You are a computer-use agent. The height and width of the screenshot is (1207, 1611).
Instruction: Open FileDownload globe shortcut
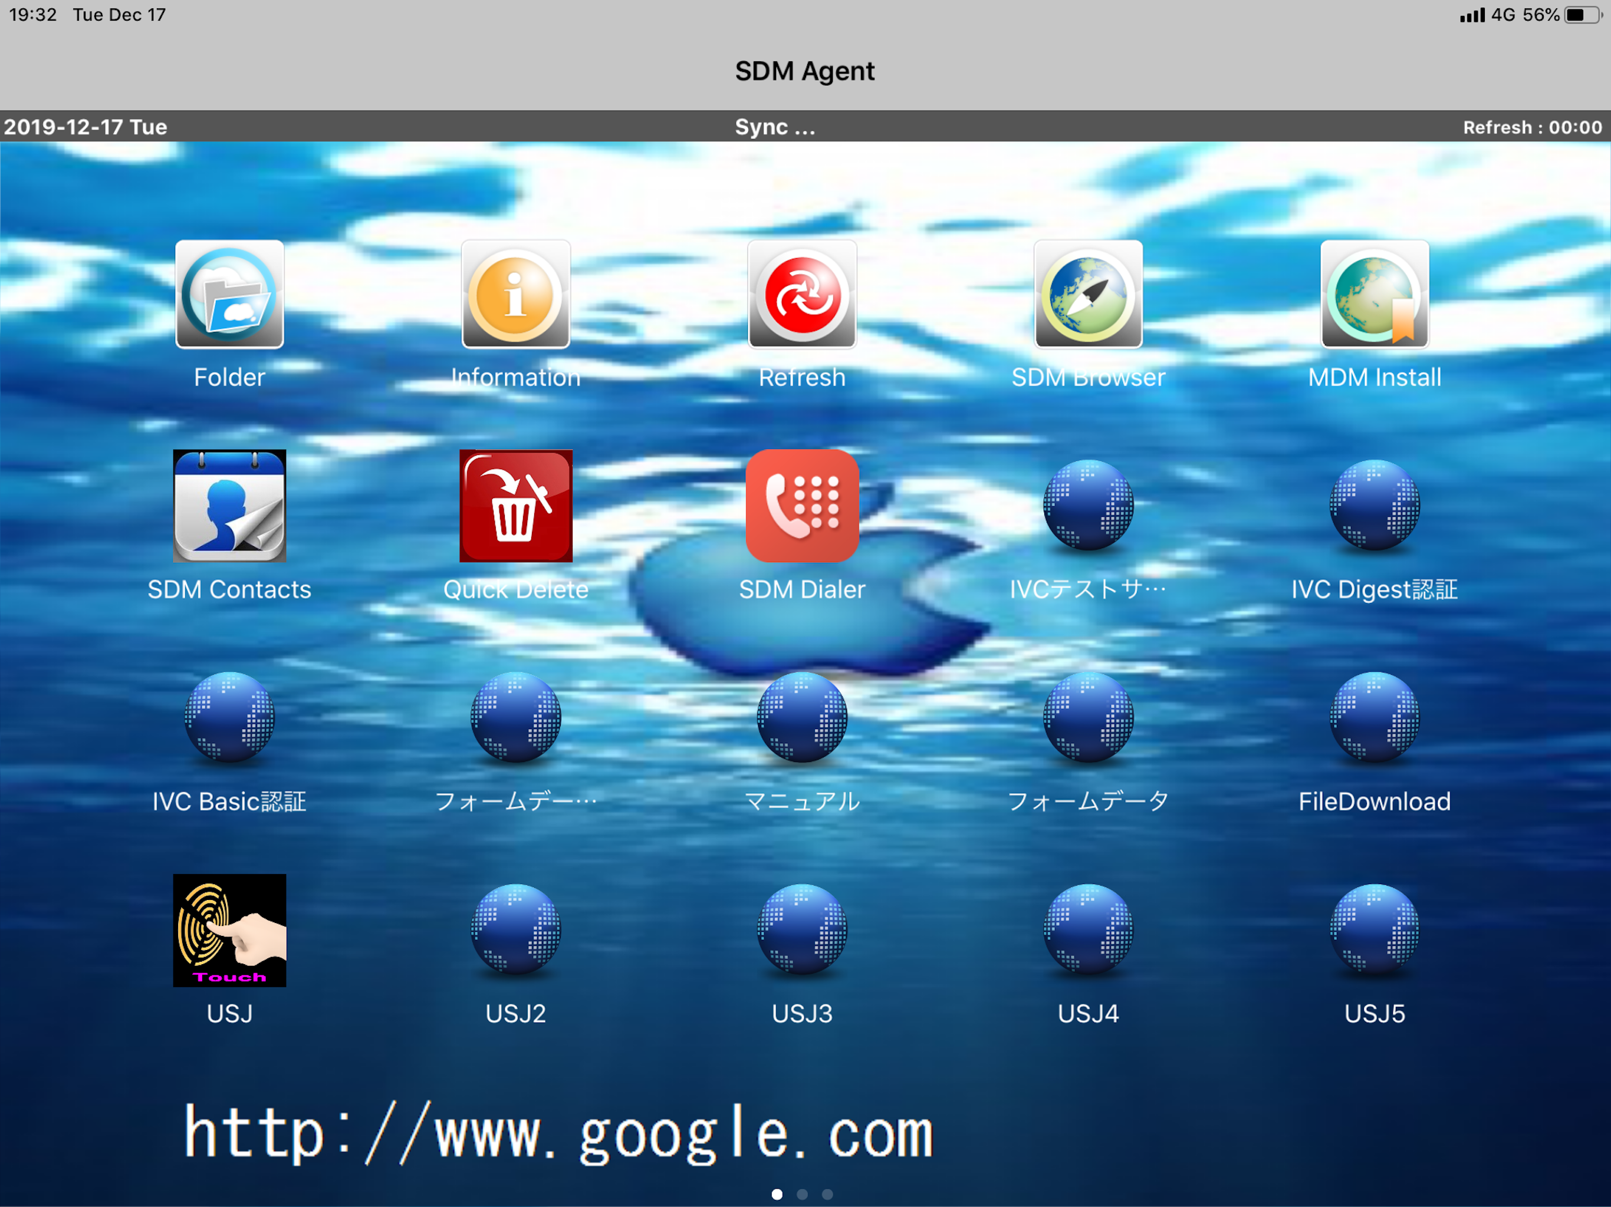pos(1375,717)
